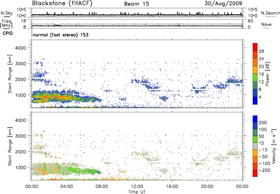This screenshot has height=194, width=280.
Task: Click the 'Beam 15' heading
Action: coord(136,4)
